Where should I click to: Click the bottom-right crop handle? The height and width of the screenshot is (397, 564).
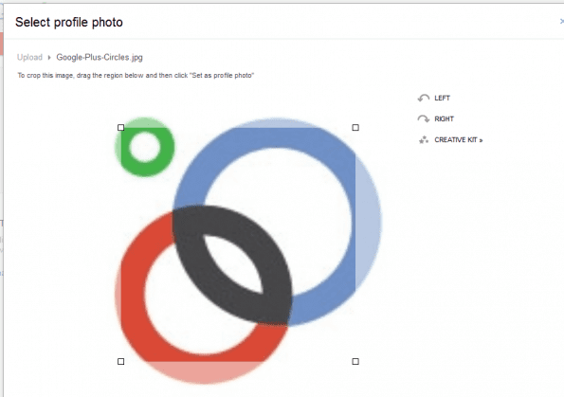[355, 361]
